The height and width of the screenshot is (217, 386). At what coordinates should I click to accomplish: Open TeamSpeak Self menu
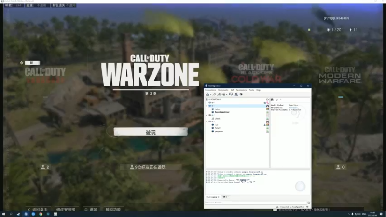pyautogui.click(x=232, y=90)
